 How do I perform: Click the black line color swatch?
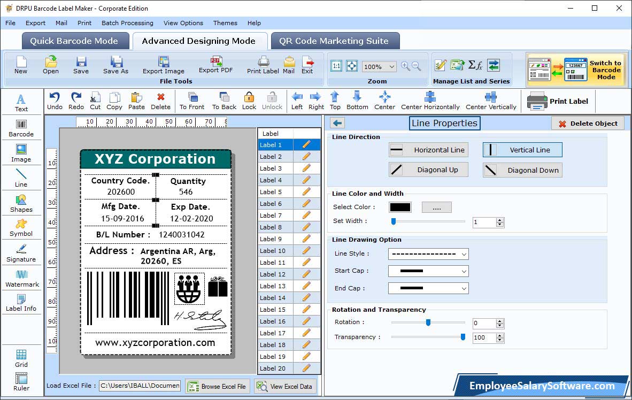[400, 207]
